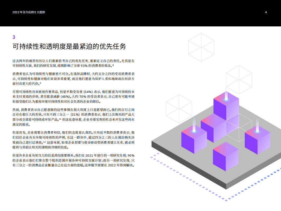Click the header title 2022年及今后的5大趋势

[x=29, y=12]
